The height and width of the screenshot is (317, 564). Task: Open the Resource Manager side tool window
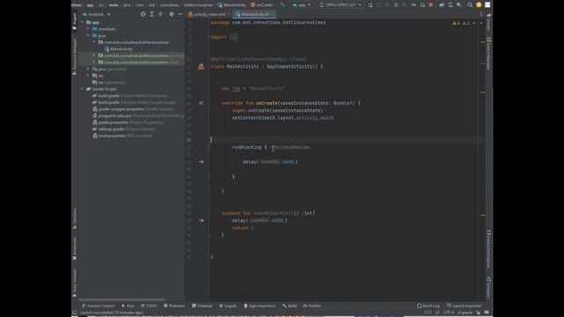(x=74, y=56)
